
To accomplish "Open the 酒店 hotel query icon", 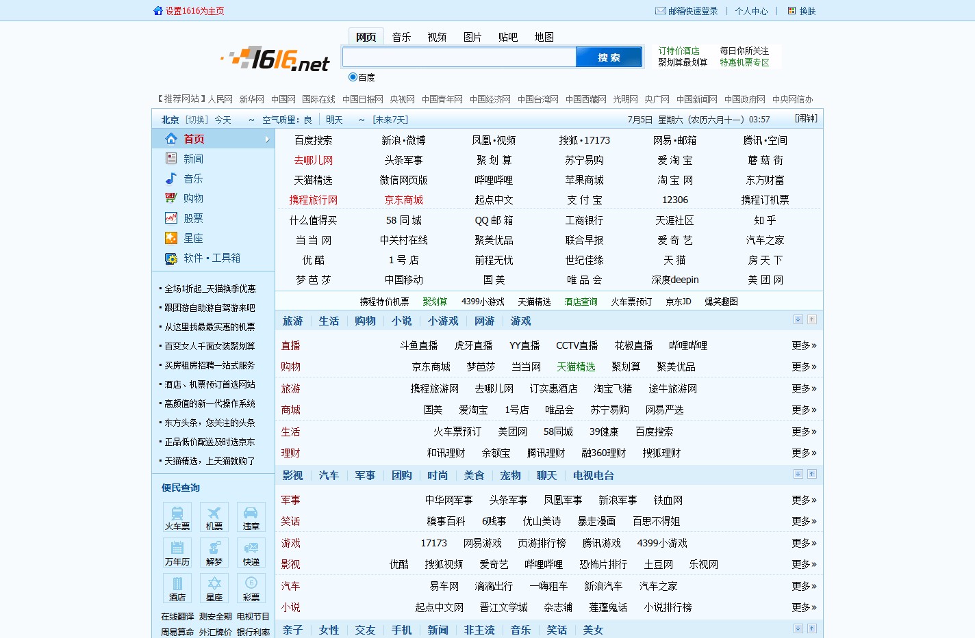I will coord(177,588).
